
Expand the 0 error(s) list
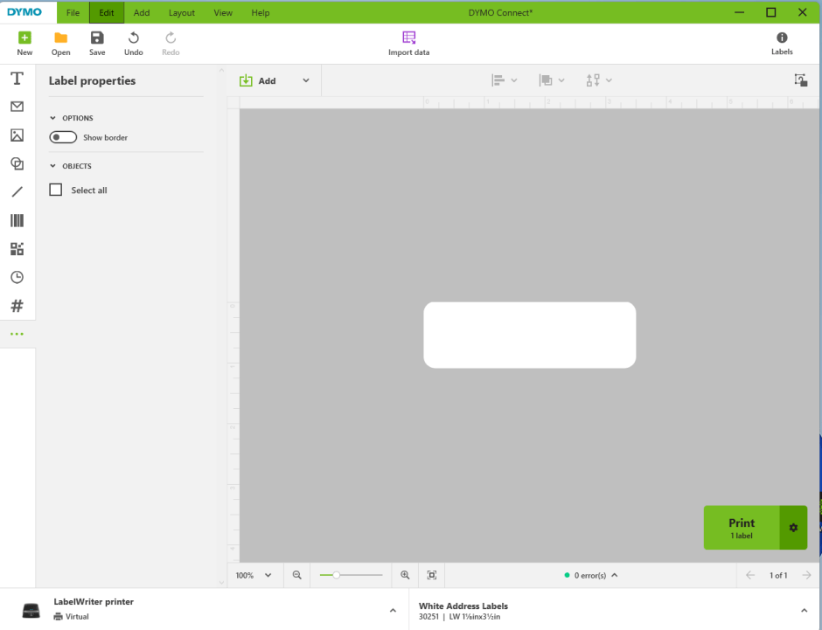click(615, 575)
